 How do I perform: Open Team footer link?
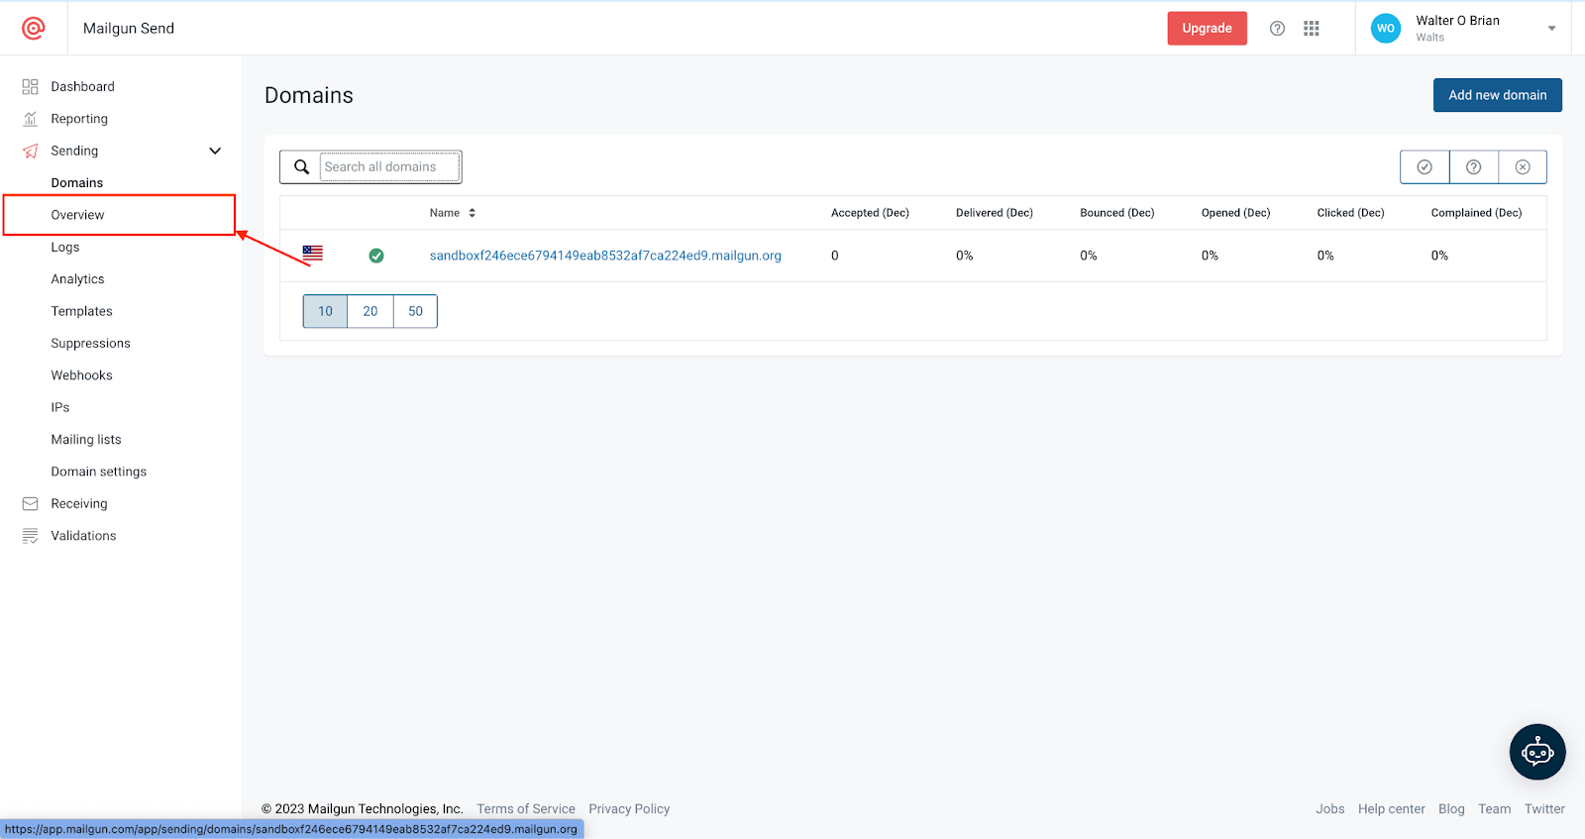(1495, 809)
